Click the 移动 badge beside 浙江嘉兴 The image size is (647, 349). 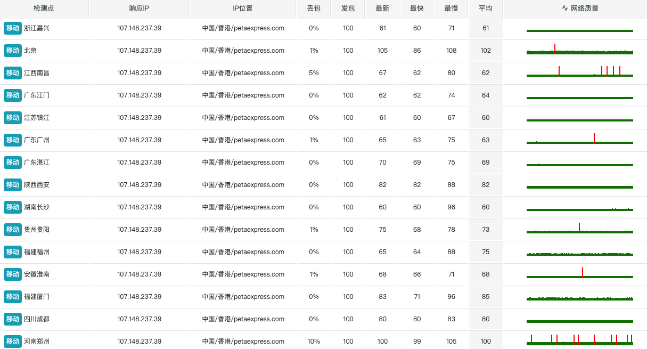(12, 28)
